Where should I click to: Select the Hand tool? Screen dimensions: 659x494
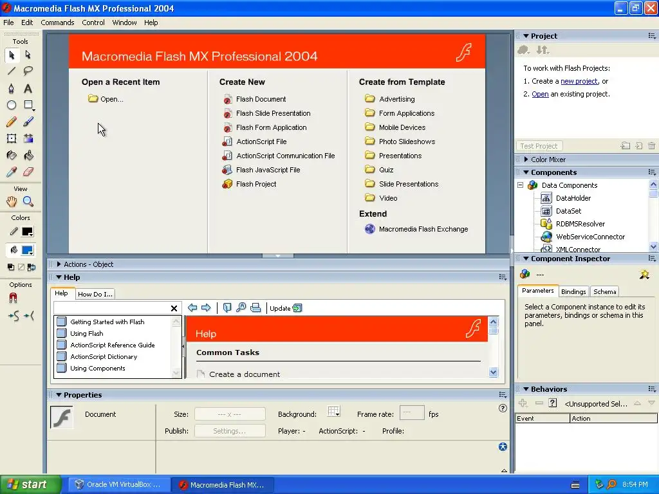pos(12,201)
